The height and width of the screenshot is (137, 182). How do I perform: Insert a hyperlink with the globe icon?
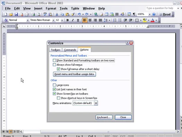point(96,15)
